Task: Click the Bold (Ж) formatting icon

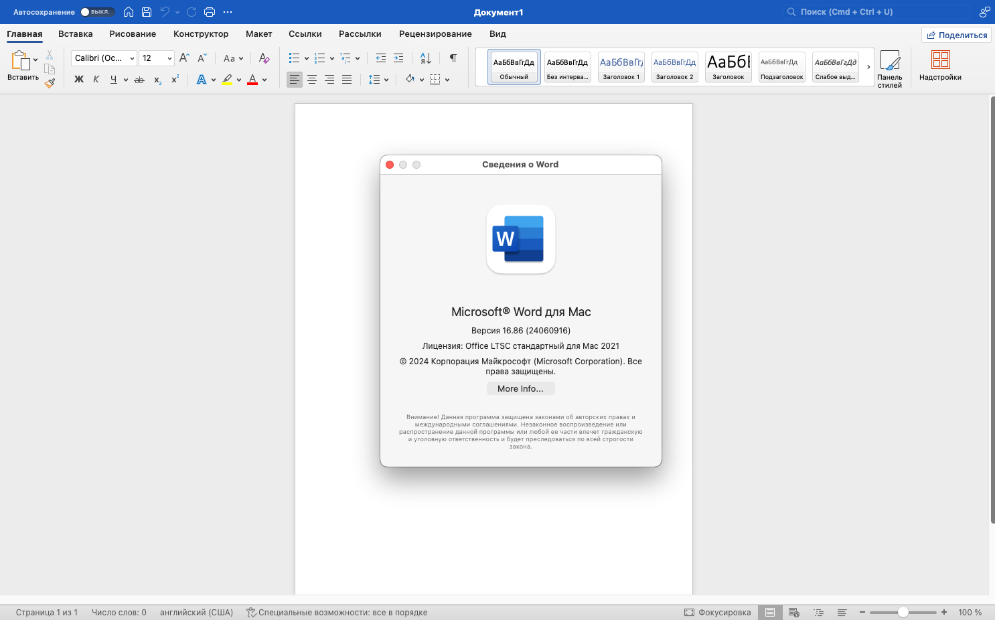Action: (79, 80)
